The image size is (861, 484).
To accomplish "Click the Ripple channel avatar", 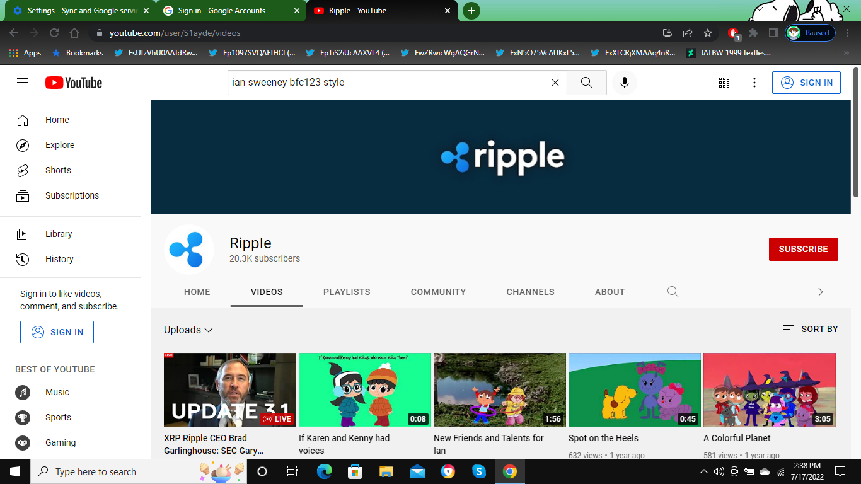I will tap(189, 250).
